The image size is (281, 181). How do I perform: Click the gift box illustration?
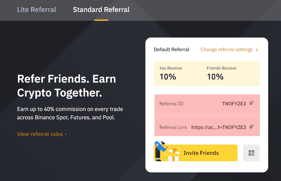click(174, 155)
